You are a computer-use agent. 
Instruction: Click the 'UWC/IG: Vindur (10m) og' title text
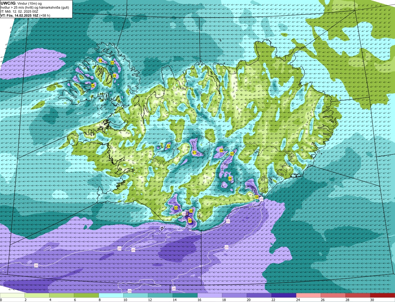pyautogui.click(x=21, y=3)
